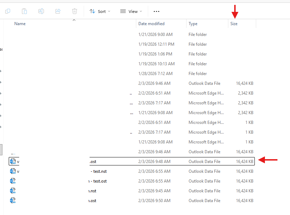This screenshot has height=215, width=290.
Task: Select Edge file dated 1/21/2026 9:08 AM 2,342 KB
Action: [x=132, y=113]
